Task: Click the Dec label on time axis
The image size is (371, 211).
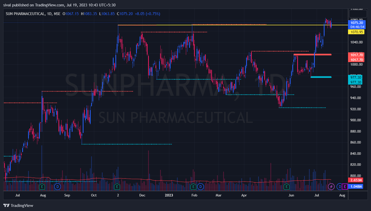Action: pyautogui.click(x=142, y=195)
